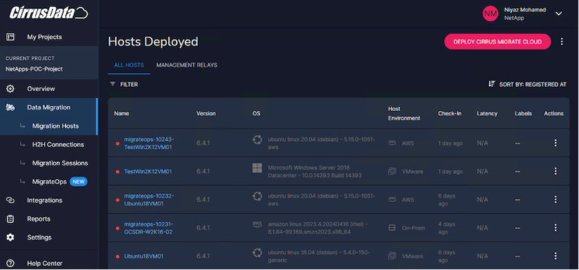Screen dimensions: 579x270
Task: Click 4 days ago check-in cell
Action: coord(447,228)
